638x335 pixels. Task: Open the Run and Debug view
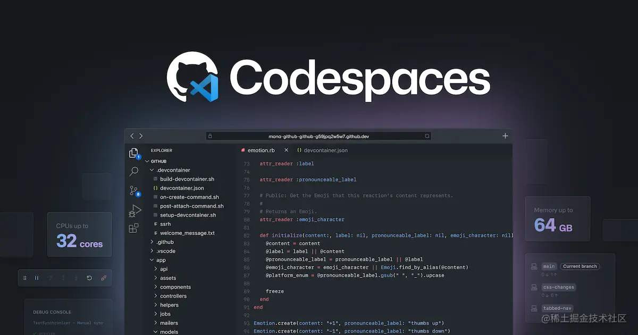coord(134,211)
